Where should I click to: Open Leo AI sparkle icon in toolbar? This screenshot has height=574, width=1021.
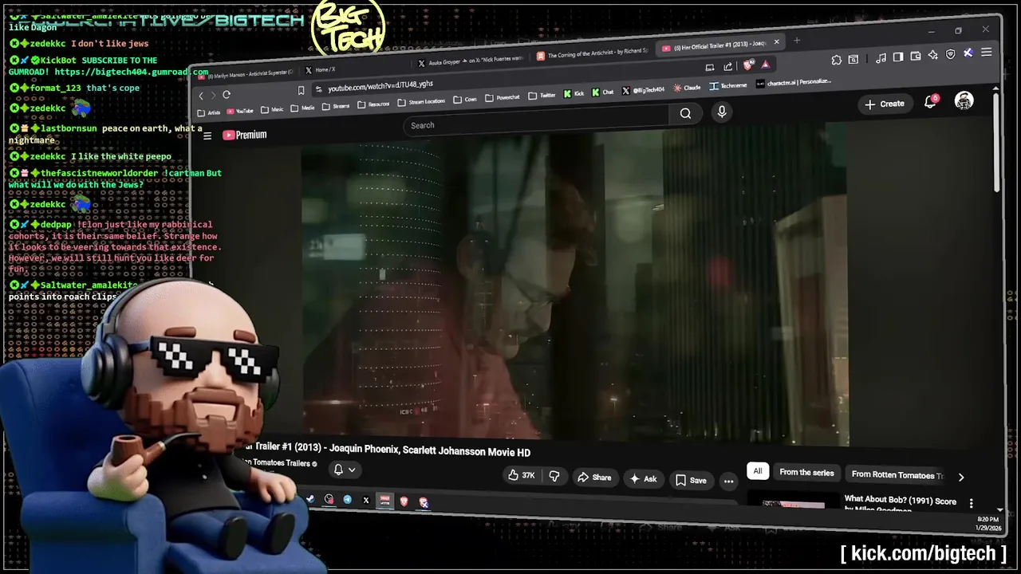(x=933, y=55)
